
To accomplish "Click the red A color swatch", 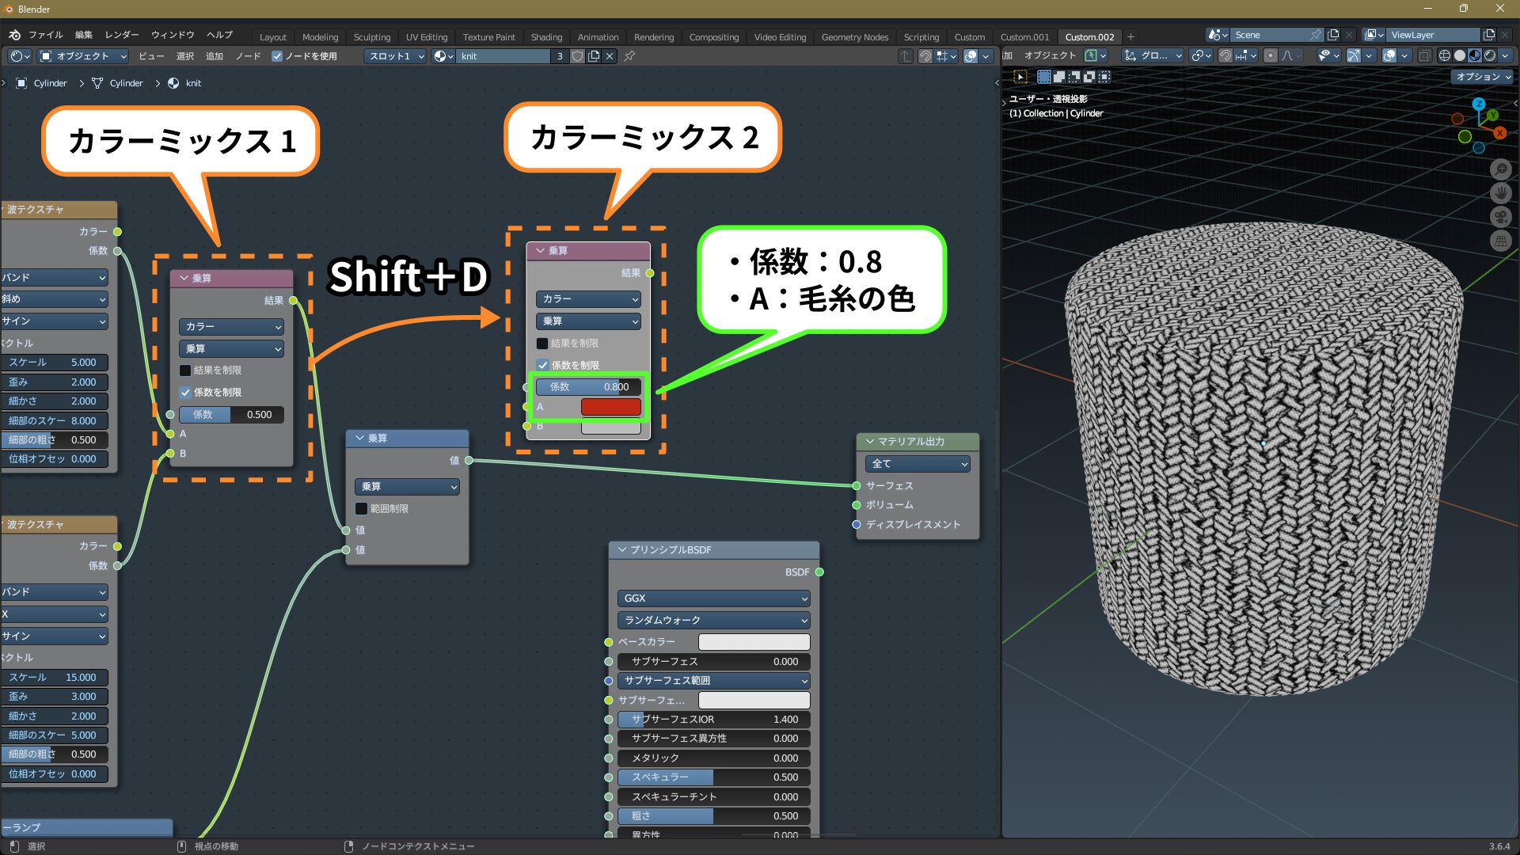I will [610, 407].
